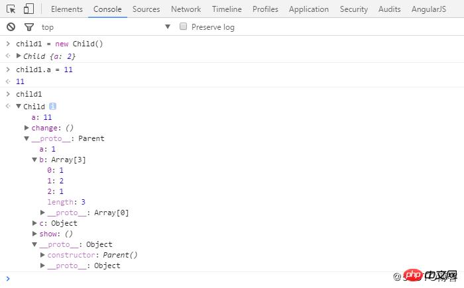Expand the constructor: Parent() entry

pos(43,255)
